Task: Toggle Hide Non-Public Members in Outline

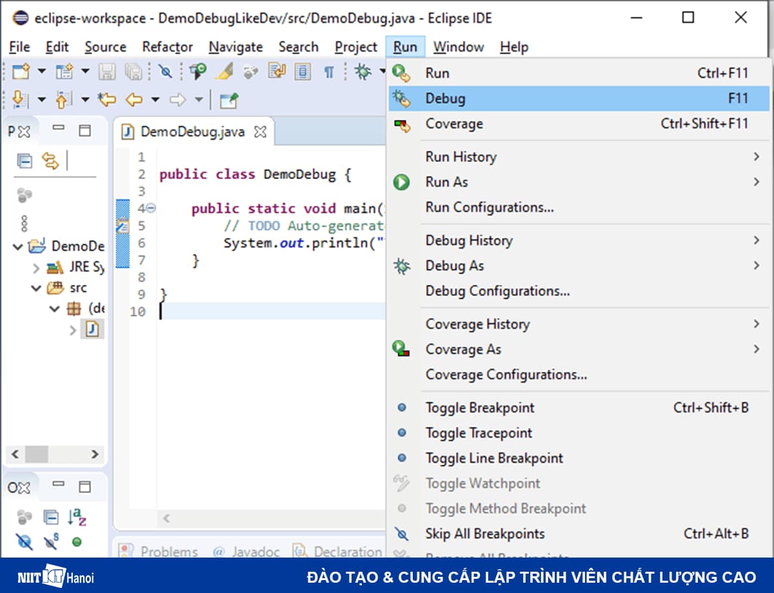Action: 24,542
